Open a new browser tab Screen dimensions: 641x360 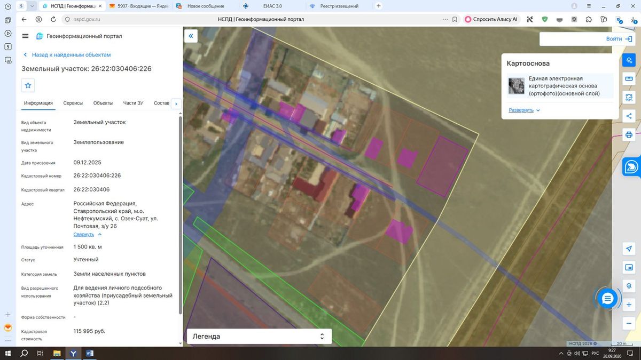379,6
